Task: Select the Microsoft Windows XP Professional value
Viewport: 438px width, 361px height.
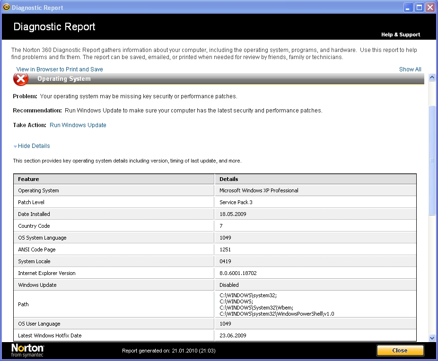Action: [x=259, y=190]
